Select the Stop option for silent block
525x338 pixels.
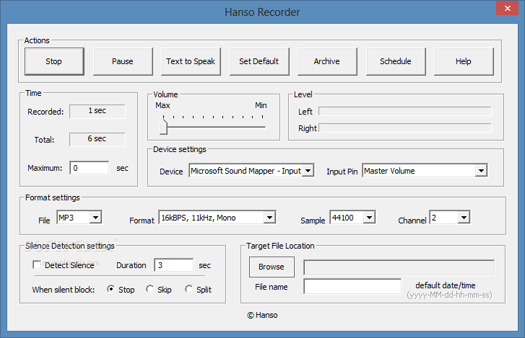pos(110,289)
